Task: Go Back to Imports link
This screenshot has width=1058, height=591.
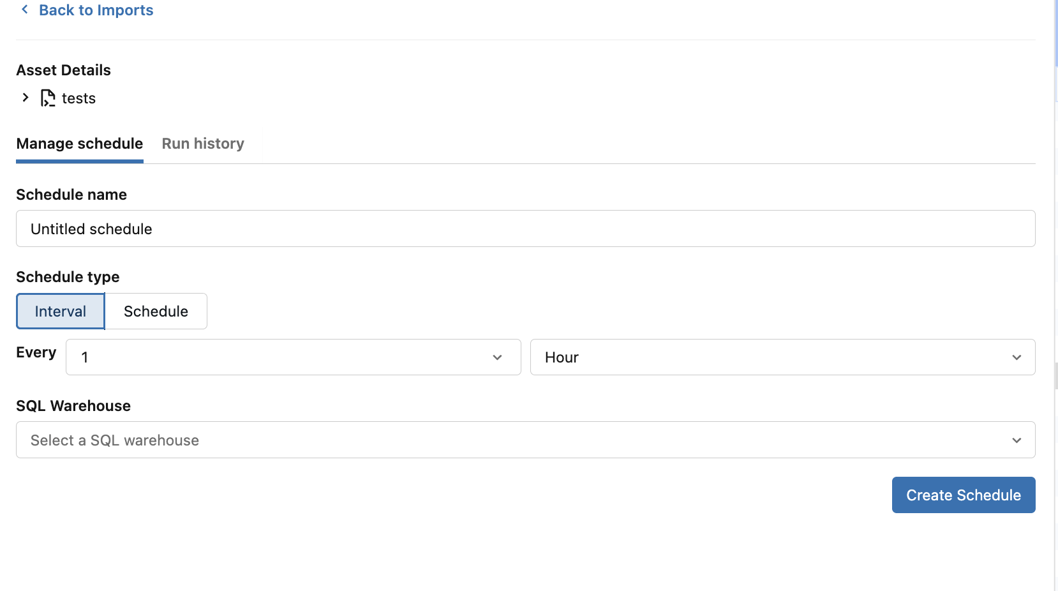Action: point(96,10)
